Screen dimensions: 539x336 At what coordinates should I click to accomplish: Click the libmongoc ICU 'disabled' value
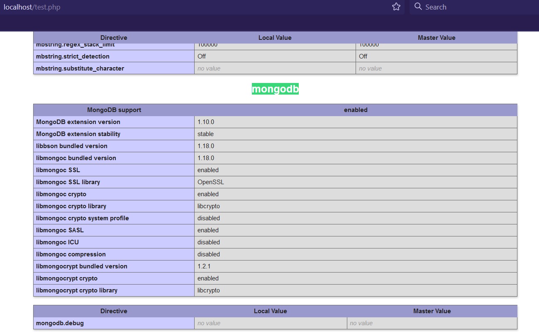pyautogui.click(x=209, y=242)
